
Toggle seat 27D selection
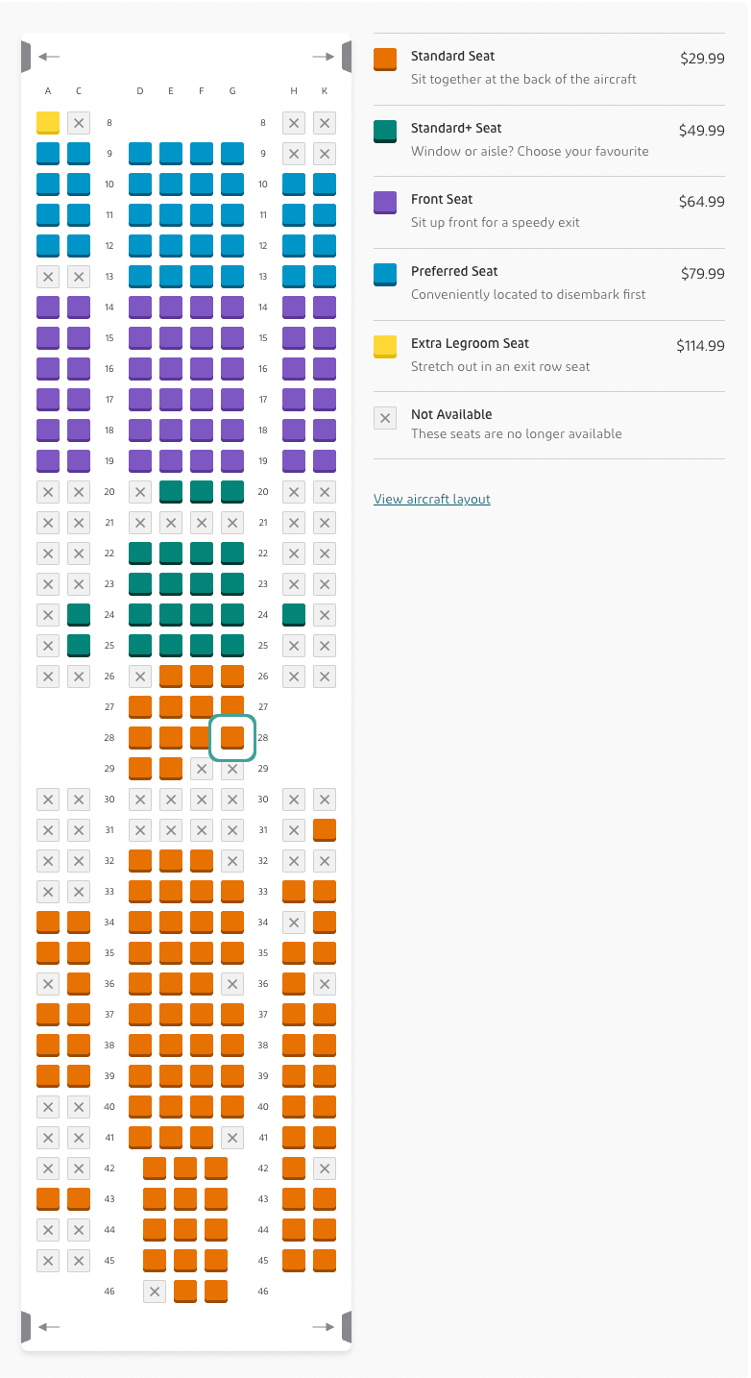140,707
